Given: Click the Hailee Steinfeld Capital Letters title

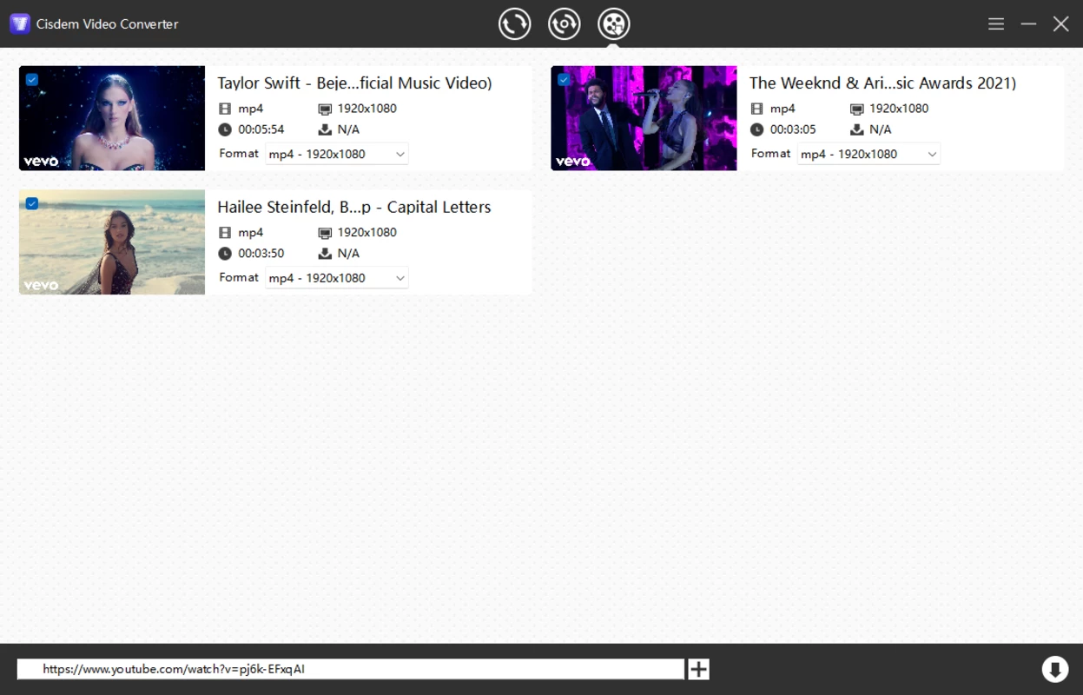Looking at the screenshot, I should pyautogui.click(x=354, y=207).
